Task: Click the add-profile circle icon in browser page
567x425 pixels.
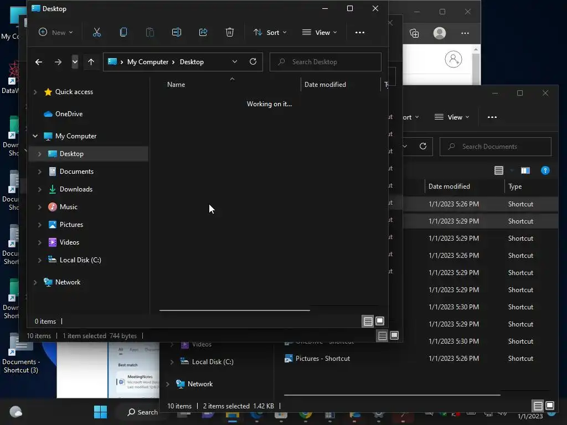Action: [x=453, y=59]
